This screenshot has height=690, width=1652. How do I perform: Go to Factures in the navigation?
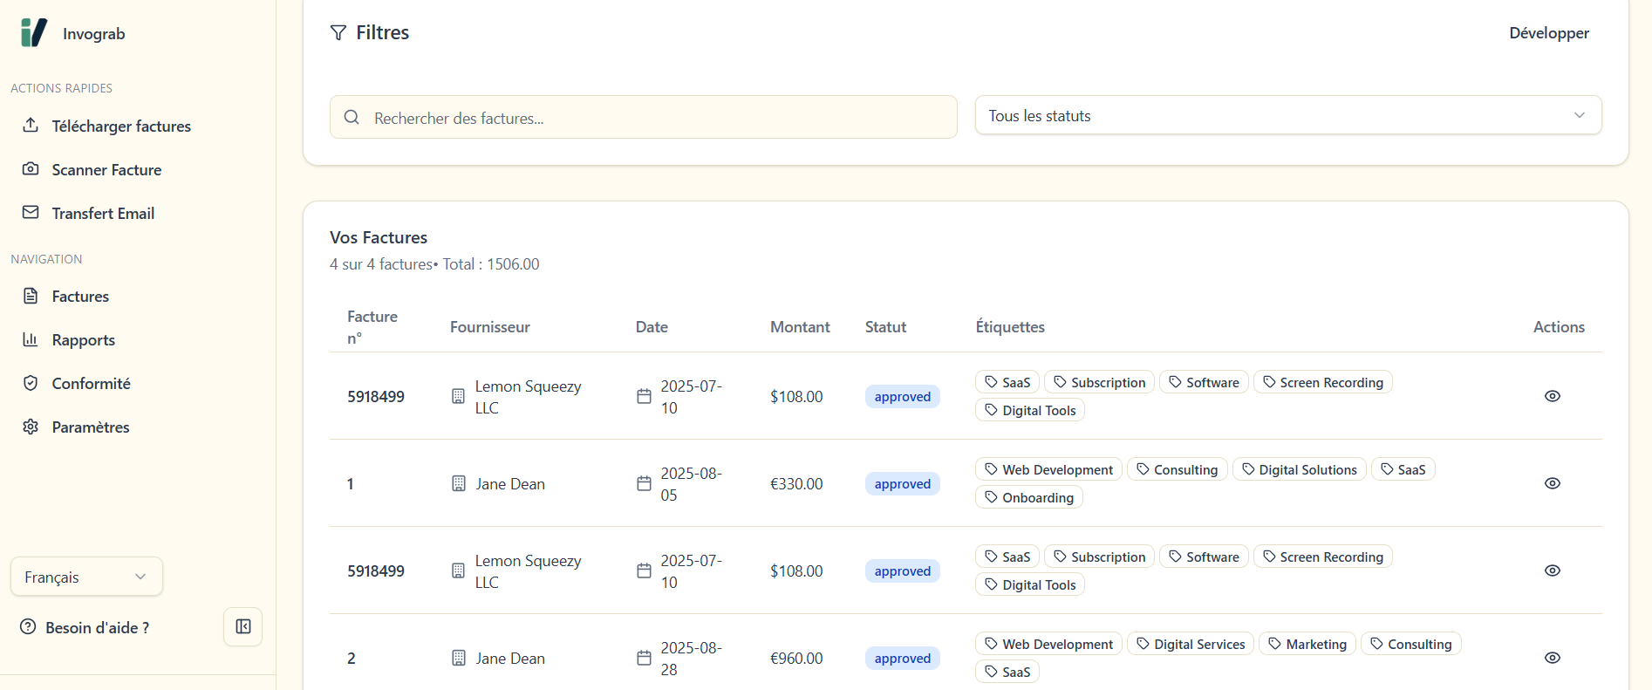pyautogui.click(x=80, y=297)
